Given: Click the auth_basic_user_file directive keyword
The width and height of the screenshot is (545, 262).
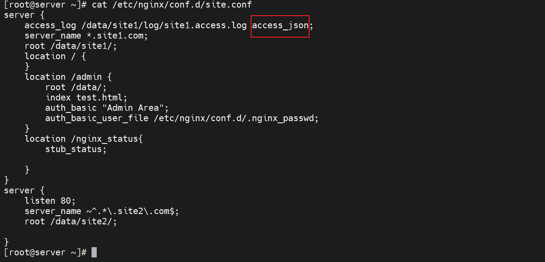Looking at the screenshot, I should click(97, 118).
